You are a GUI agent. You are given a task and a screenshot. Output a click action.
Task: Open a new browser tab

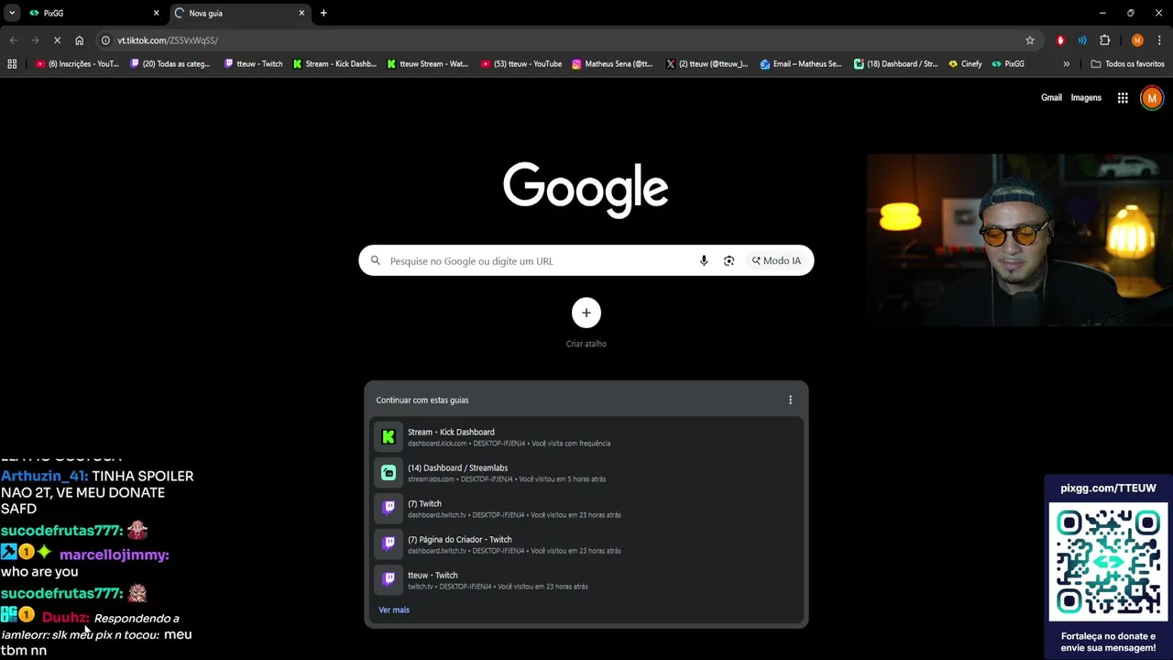pos(323,13)
